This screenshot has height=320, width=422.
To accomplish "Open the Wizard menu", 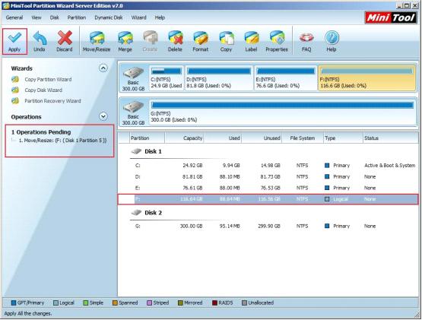I will click(x=139, y=17).
